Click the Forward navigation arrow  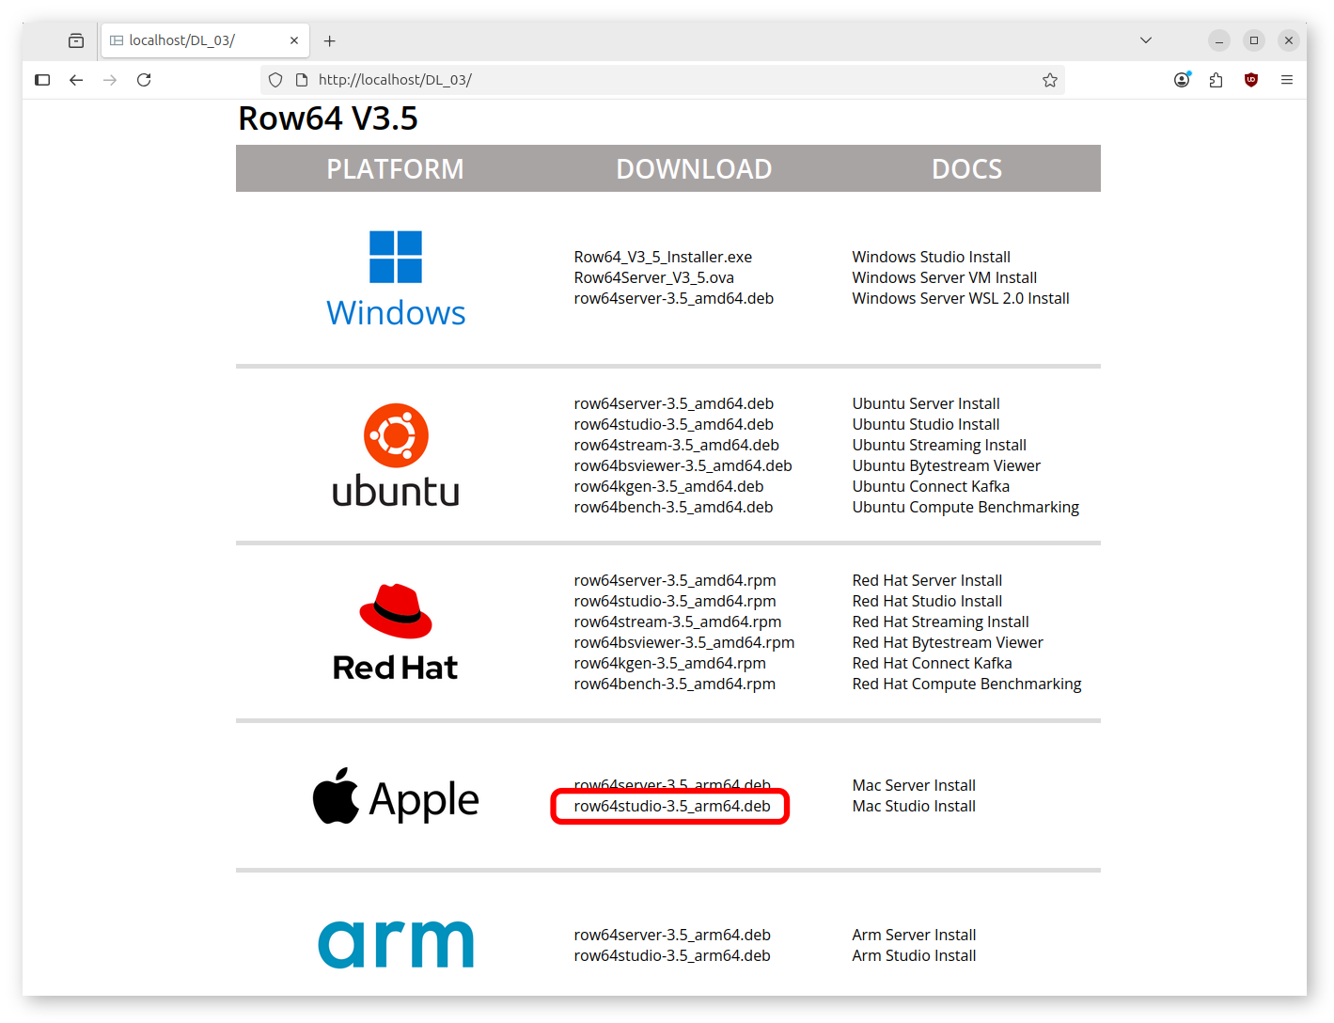(x=110, y=80)
